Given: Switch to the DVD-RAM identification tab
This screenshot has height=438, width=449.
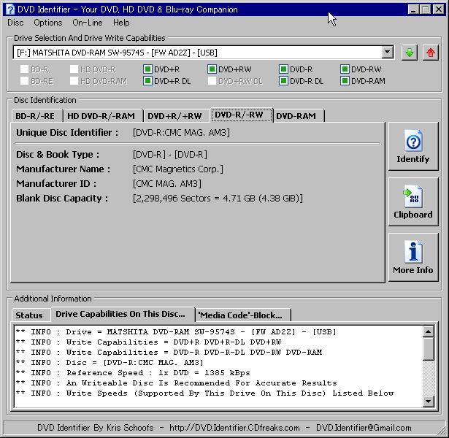Looking at the screenshot, I should pyautogui.click(x=299, y=116).
